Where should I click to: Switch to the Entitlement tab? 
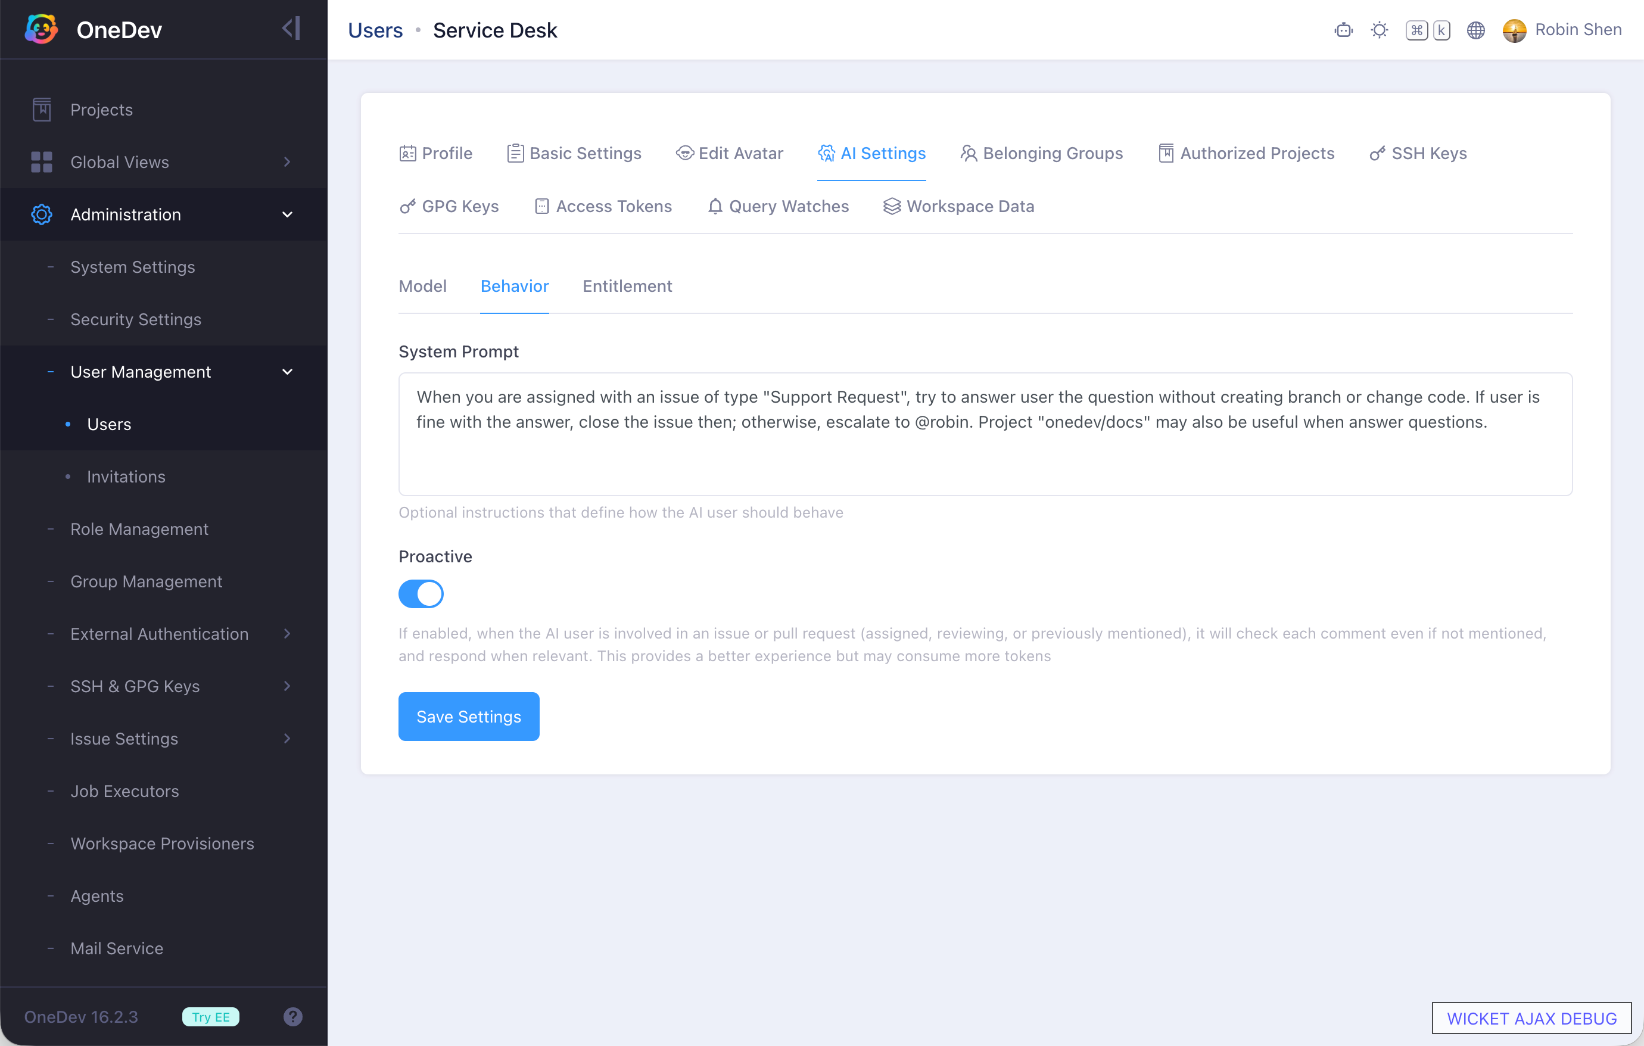click(627, 286)
